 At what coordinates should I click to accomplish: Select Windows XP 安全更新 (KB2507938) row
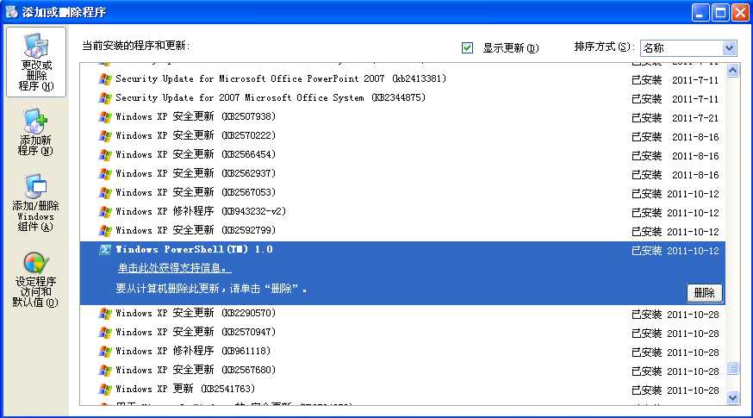point(402,116)
